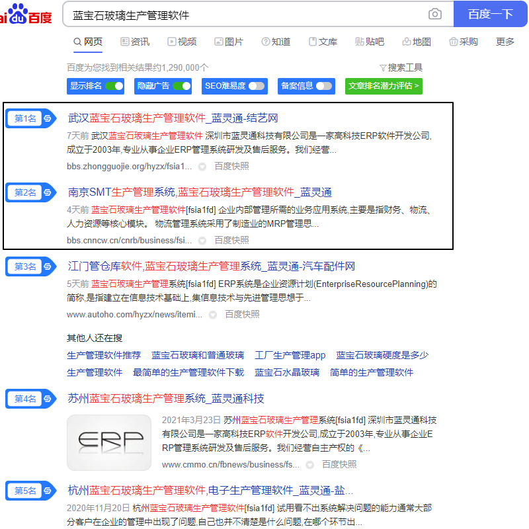Expand dropdown next to bbs.cnncw.cn URL
The width and height of the screenshot is (529, 529).
coord(202,241)
